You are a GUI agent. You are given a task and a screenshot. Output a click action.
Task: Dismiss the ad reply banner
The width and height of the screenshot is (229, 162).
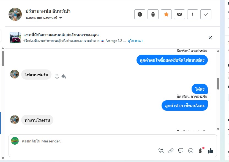tap(210, 38)
